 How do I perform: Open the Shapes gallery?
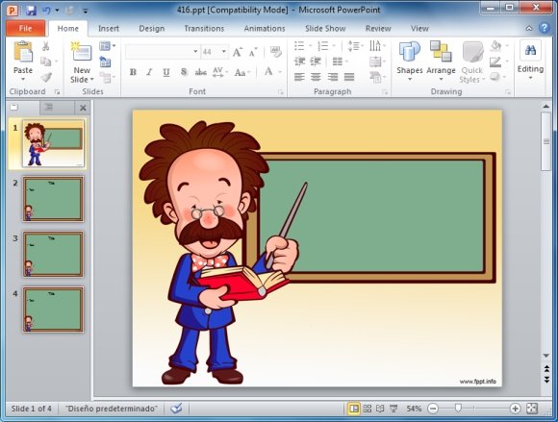[x=409, y=61]
